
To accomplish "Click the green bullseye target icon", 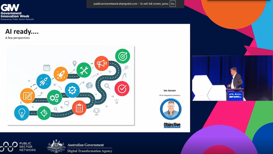I will point(122,56).
